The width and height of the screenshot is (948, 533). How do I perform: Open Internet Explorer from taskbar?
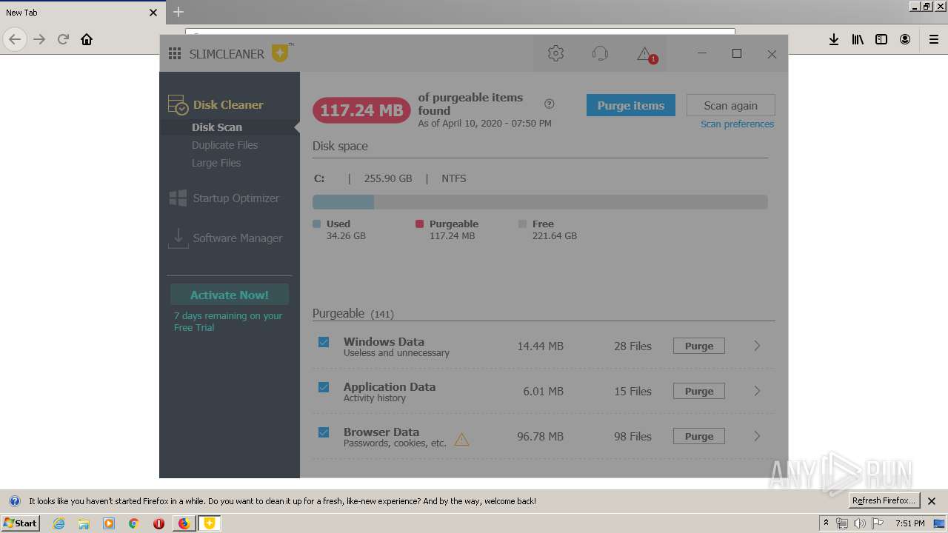coord(59,523)
